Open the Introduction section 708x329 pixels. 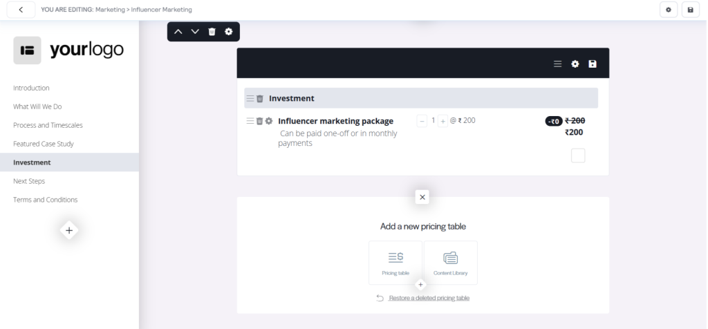click(x=31, y=88)
